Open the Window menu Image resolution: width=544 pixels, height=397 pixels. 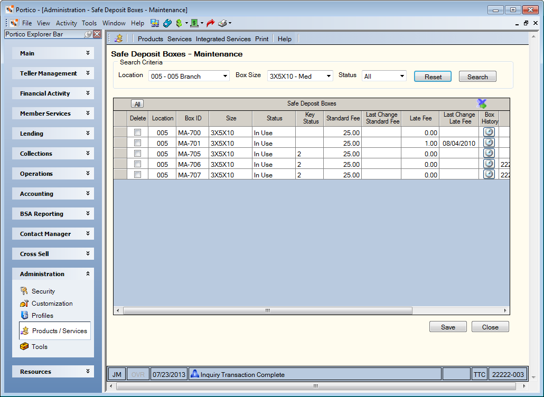(114, 23)
